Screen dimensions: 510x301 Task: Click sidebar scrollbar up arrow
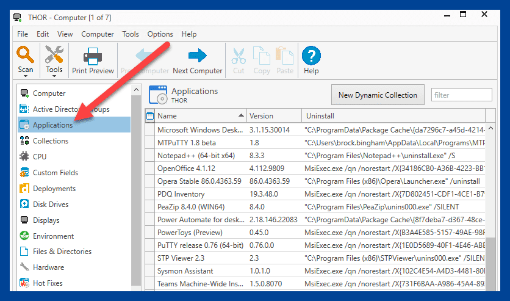coord(136,90)
